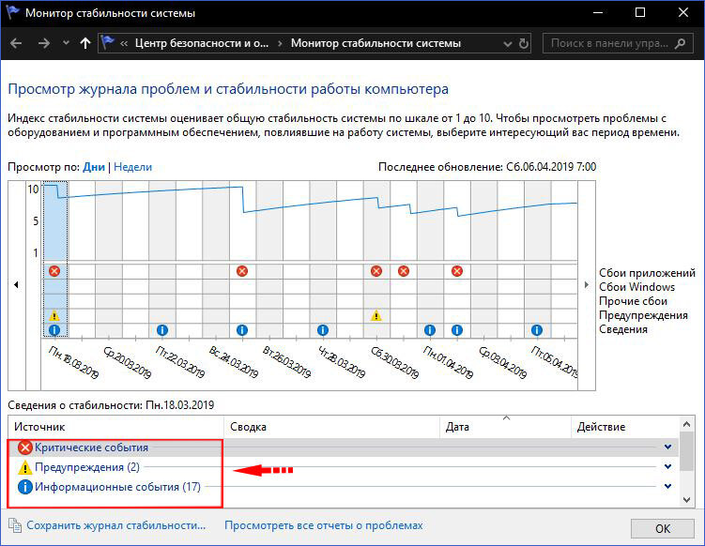
Task: Open Критические события group
Action: pyautogui.click(x=91, y=447)
